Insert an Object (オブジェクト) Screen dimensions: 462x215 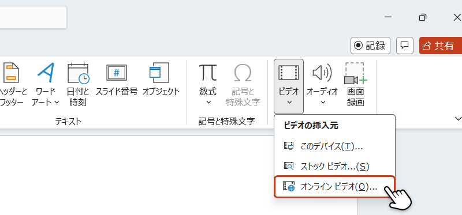161,79
